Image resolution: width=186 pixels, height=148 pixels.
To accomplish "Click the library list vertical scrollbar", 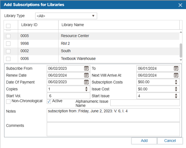I will coord(181,50).
